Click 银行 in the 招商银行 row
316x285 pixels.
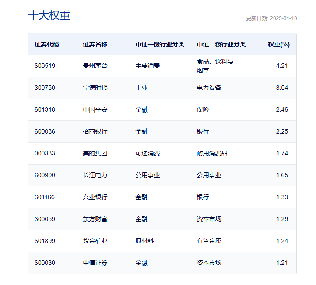pos(203,132)
